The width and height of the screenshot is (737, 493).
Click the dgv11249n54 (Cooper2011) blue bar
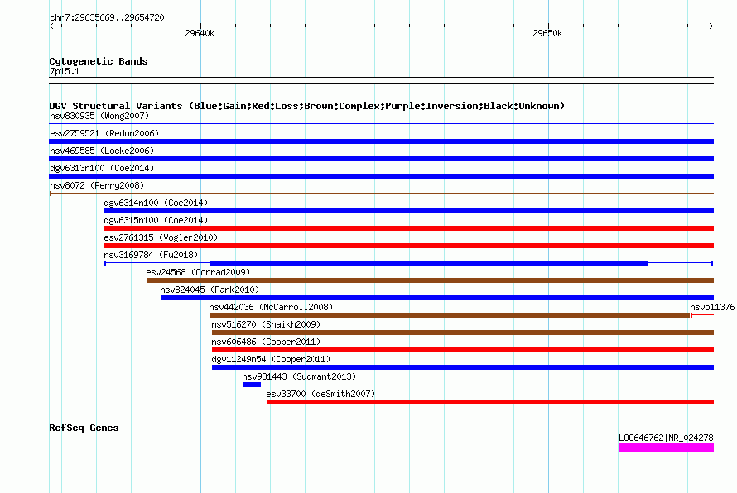[463, 367]
